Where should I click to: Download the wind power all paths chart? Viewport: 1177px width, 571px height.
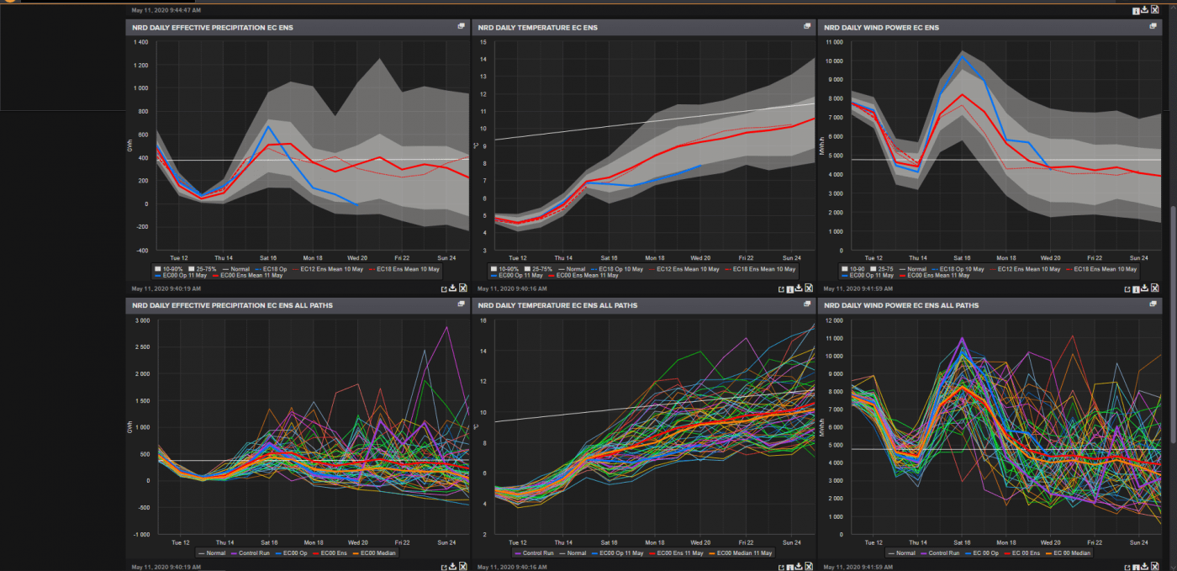pos(1144,567)
